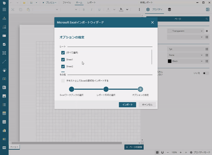Toggle the Sheet2 checkbox
This screenshot has height=155, width=212.
[63, 66]
